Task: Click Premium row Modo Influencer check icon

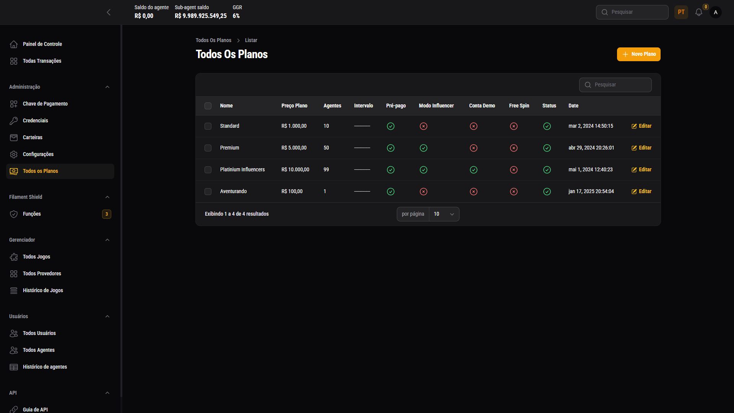Action: (x=424, y=148)
